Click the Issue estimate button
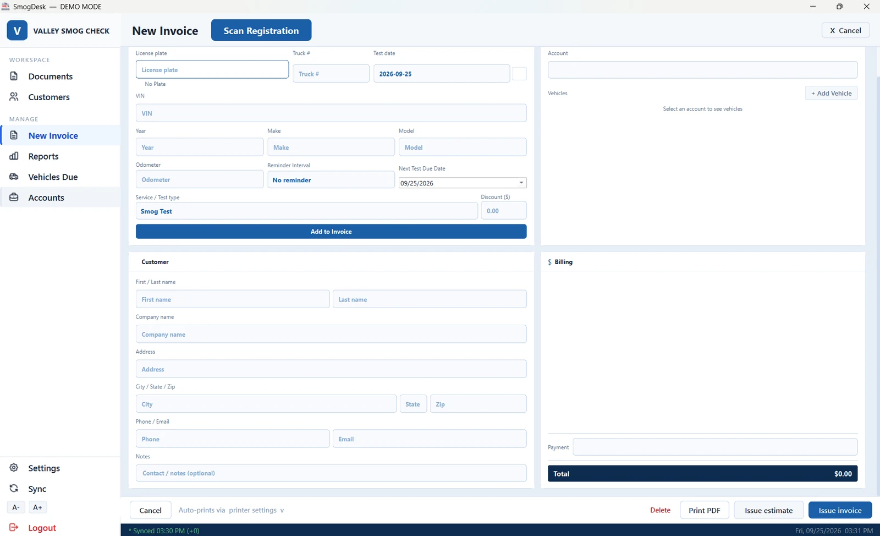Image resolution: width=880 pixels, height=536 pixels. [768, 510]
